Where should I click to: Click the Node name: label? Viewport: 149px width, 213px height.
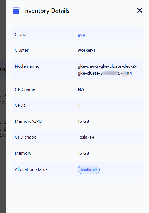(27, 66)
